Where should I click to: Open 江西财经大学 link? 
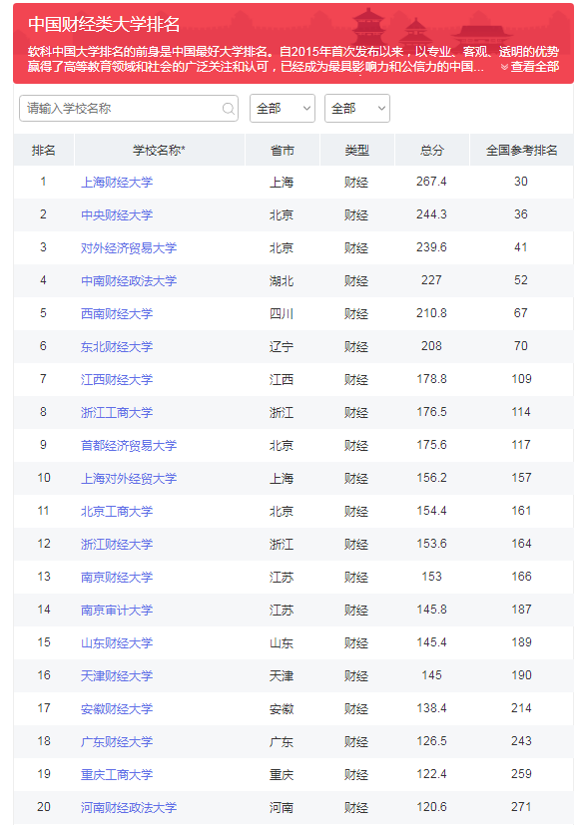pyautogui.click(x=117, y=379)
